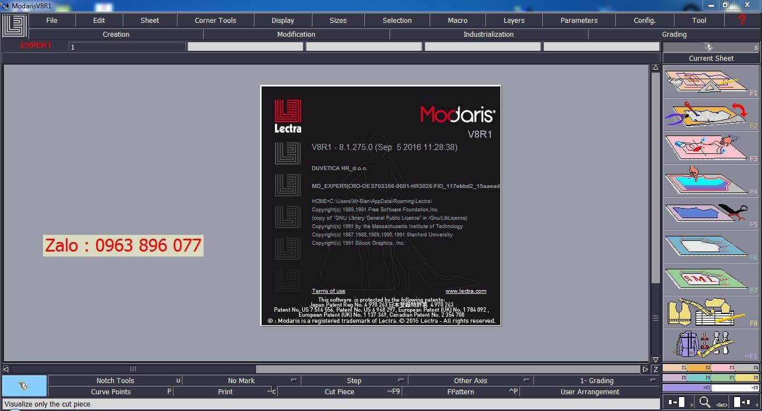Image resolution: width=762 pixels, height=411 pixels.
Task: Select the teal F6 color panel swatch
Action: (x=699, y=378)
